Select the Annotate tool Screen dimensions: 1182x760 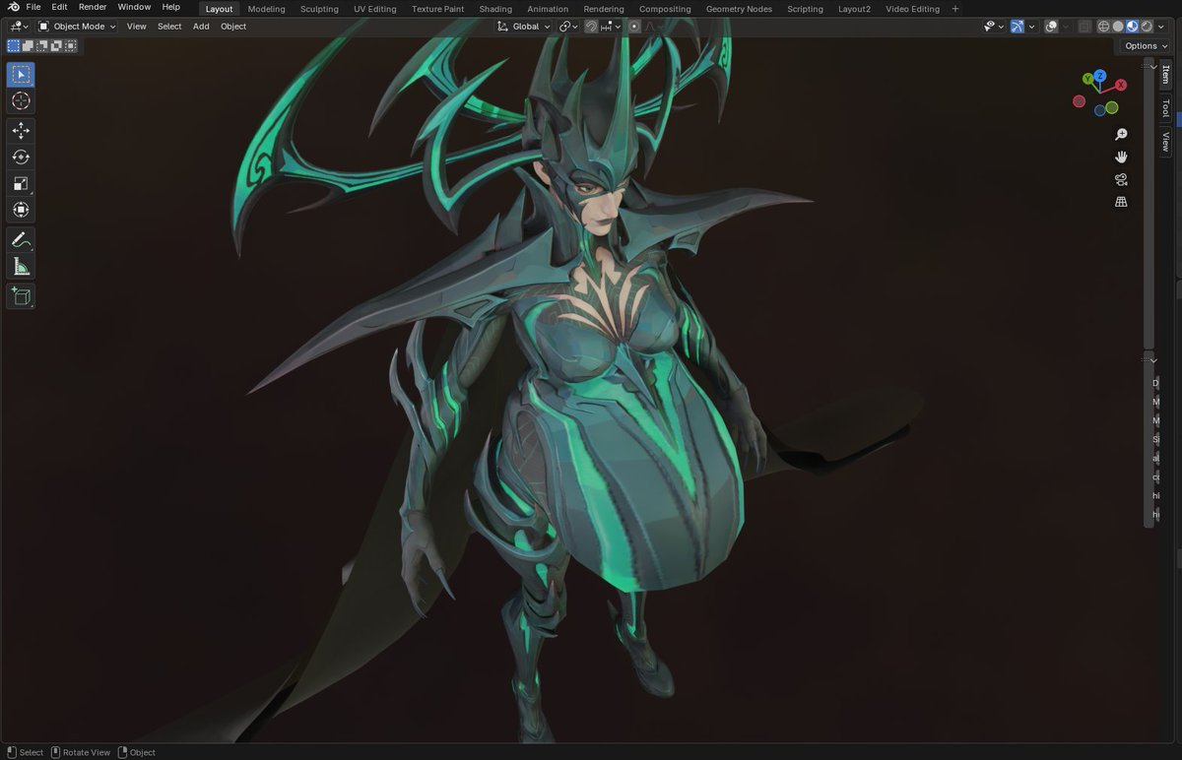(x=21, y=239)
